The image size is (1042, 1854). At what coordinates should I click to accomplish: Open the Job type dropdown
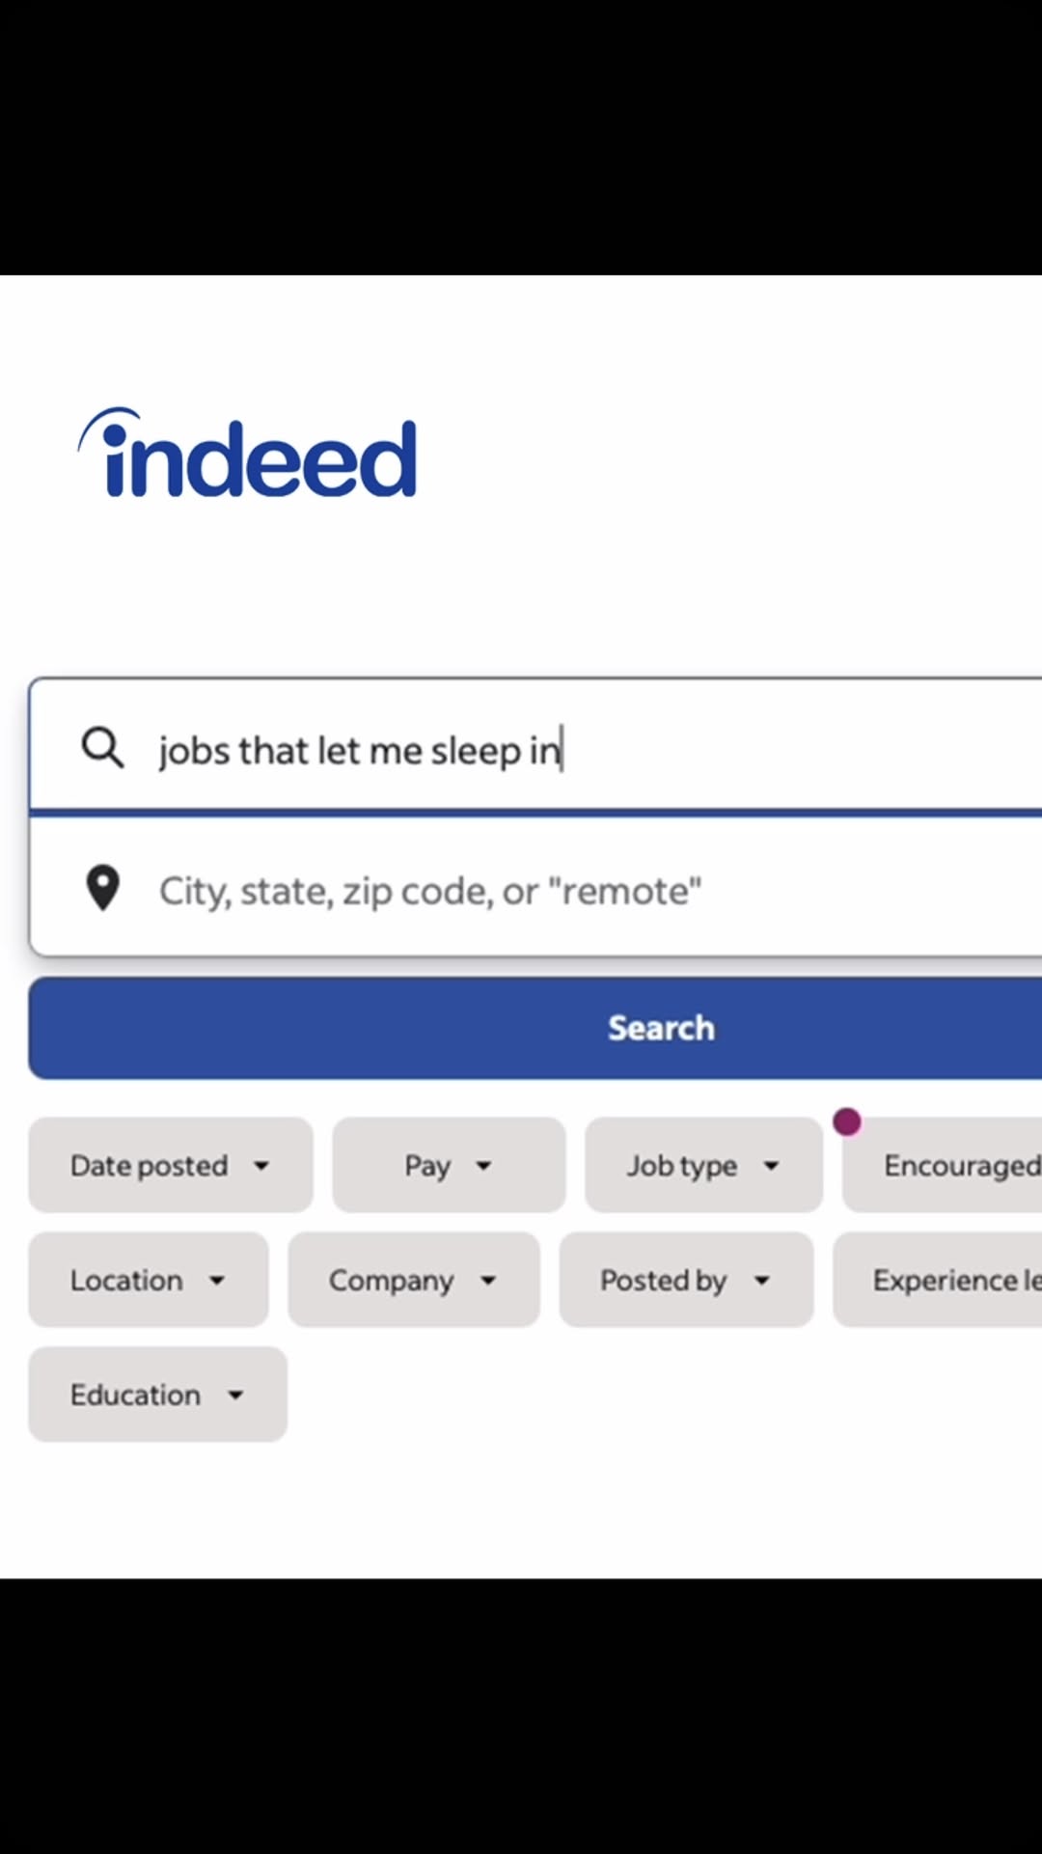(x=703, y=1165)
